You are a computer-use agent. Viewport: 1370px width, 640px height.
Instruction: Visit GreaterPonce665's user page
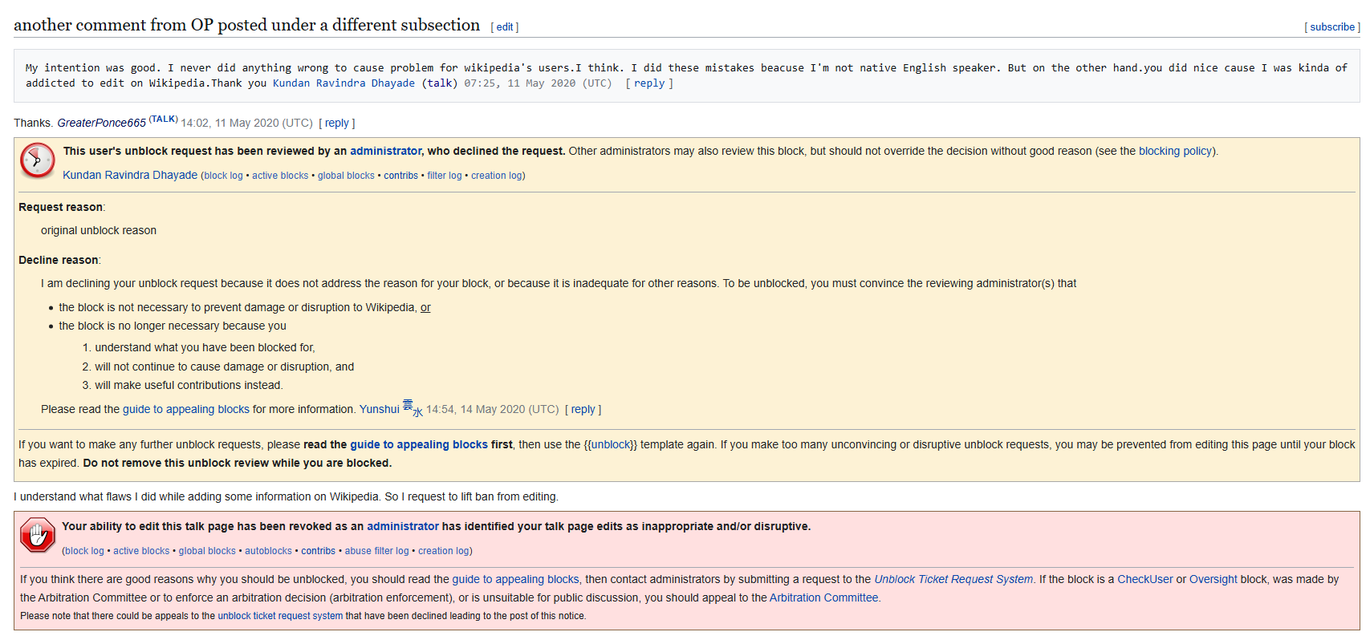coord(101,123)
